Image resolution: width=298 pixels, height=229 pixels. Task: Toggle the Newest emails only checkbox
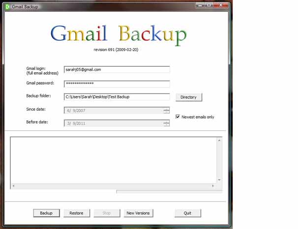[x=178, y=116]
